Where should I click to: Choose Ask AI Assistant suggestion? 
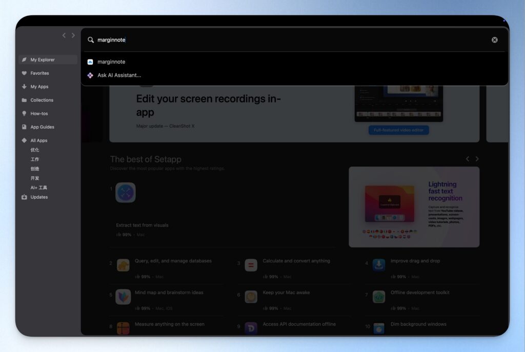click(x=295, y=75)
